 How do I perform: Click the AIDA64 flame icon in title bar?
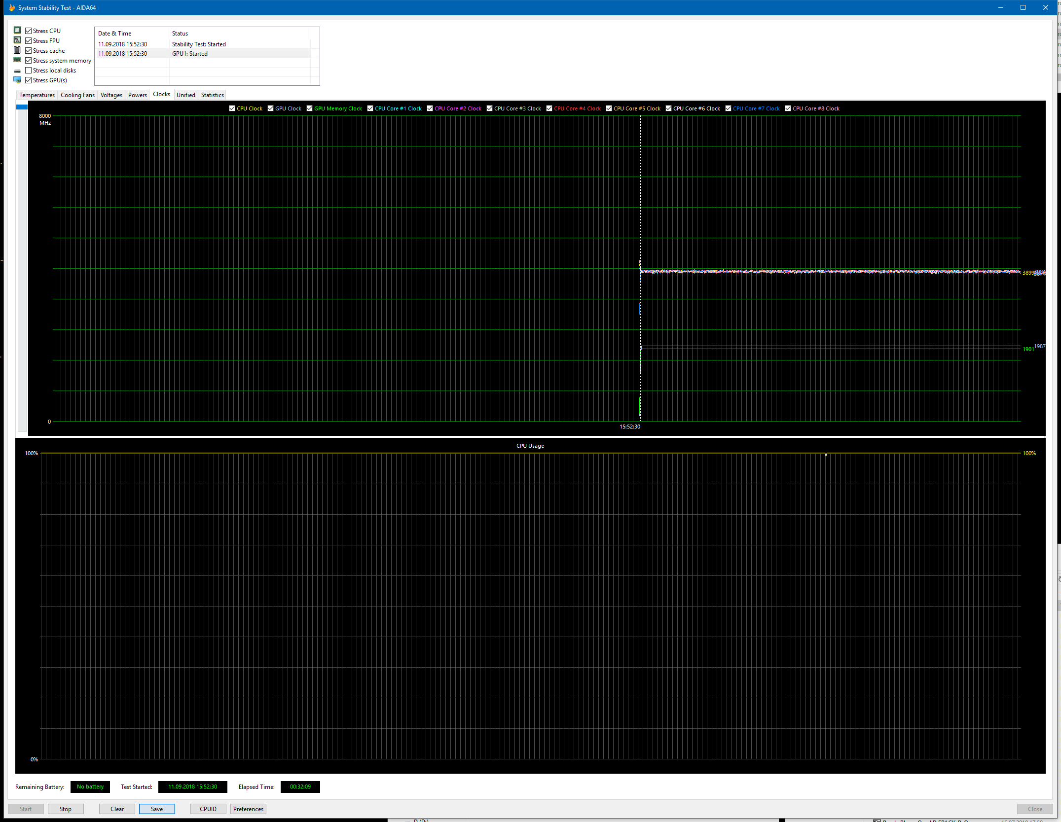(x=11, y=8)
